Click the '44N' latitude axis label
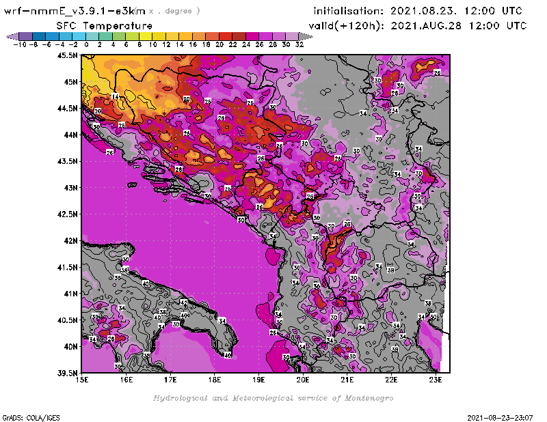547x422 pixels. point(71,135)
